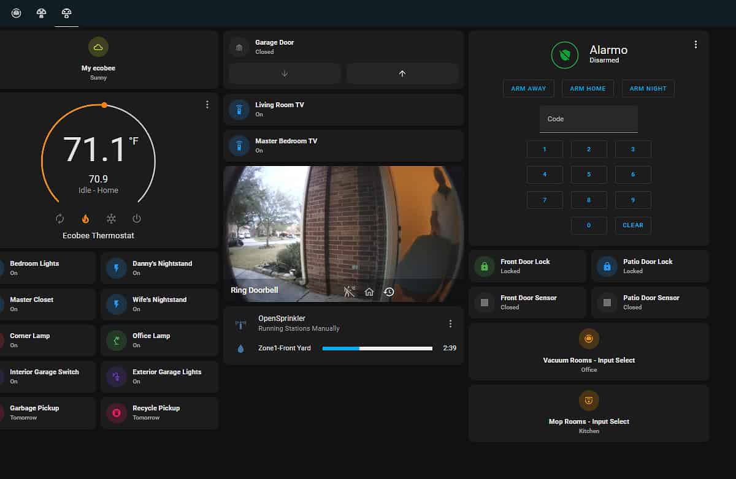Image resolution: width=736 pixels, height=479 pixels.
Task: Click the Front Door Sensor icon
Action: coord(485,303)
